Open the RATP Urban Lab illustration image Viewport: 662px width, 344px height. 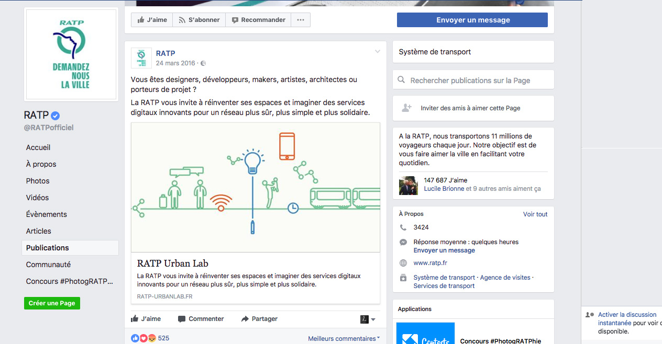256,188
